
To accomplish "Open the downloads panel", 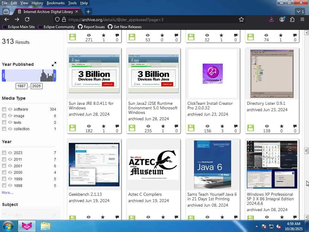I will coord(271,19).
